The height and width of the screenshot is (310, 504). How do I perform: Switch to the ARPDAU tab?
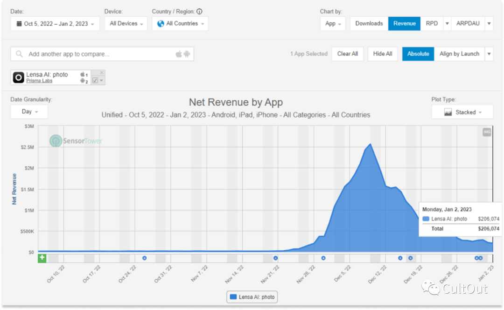pyautogui.click(x=468, y=23)
